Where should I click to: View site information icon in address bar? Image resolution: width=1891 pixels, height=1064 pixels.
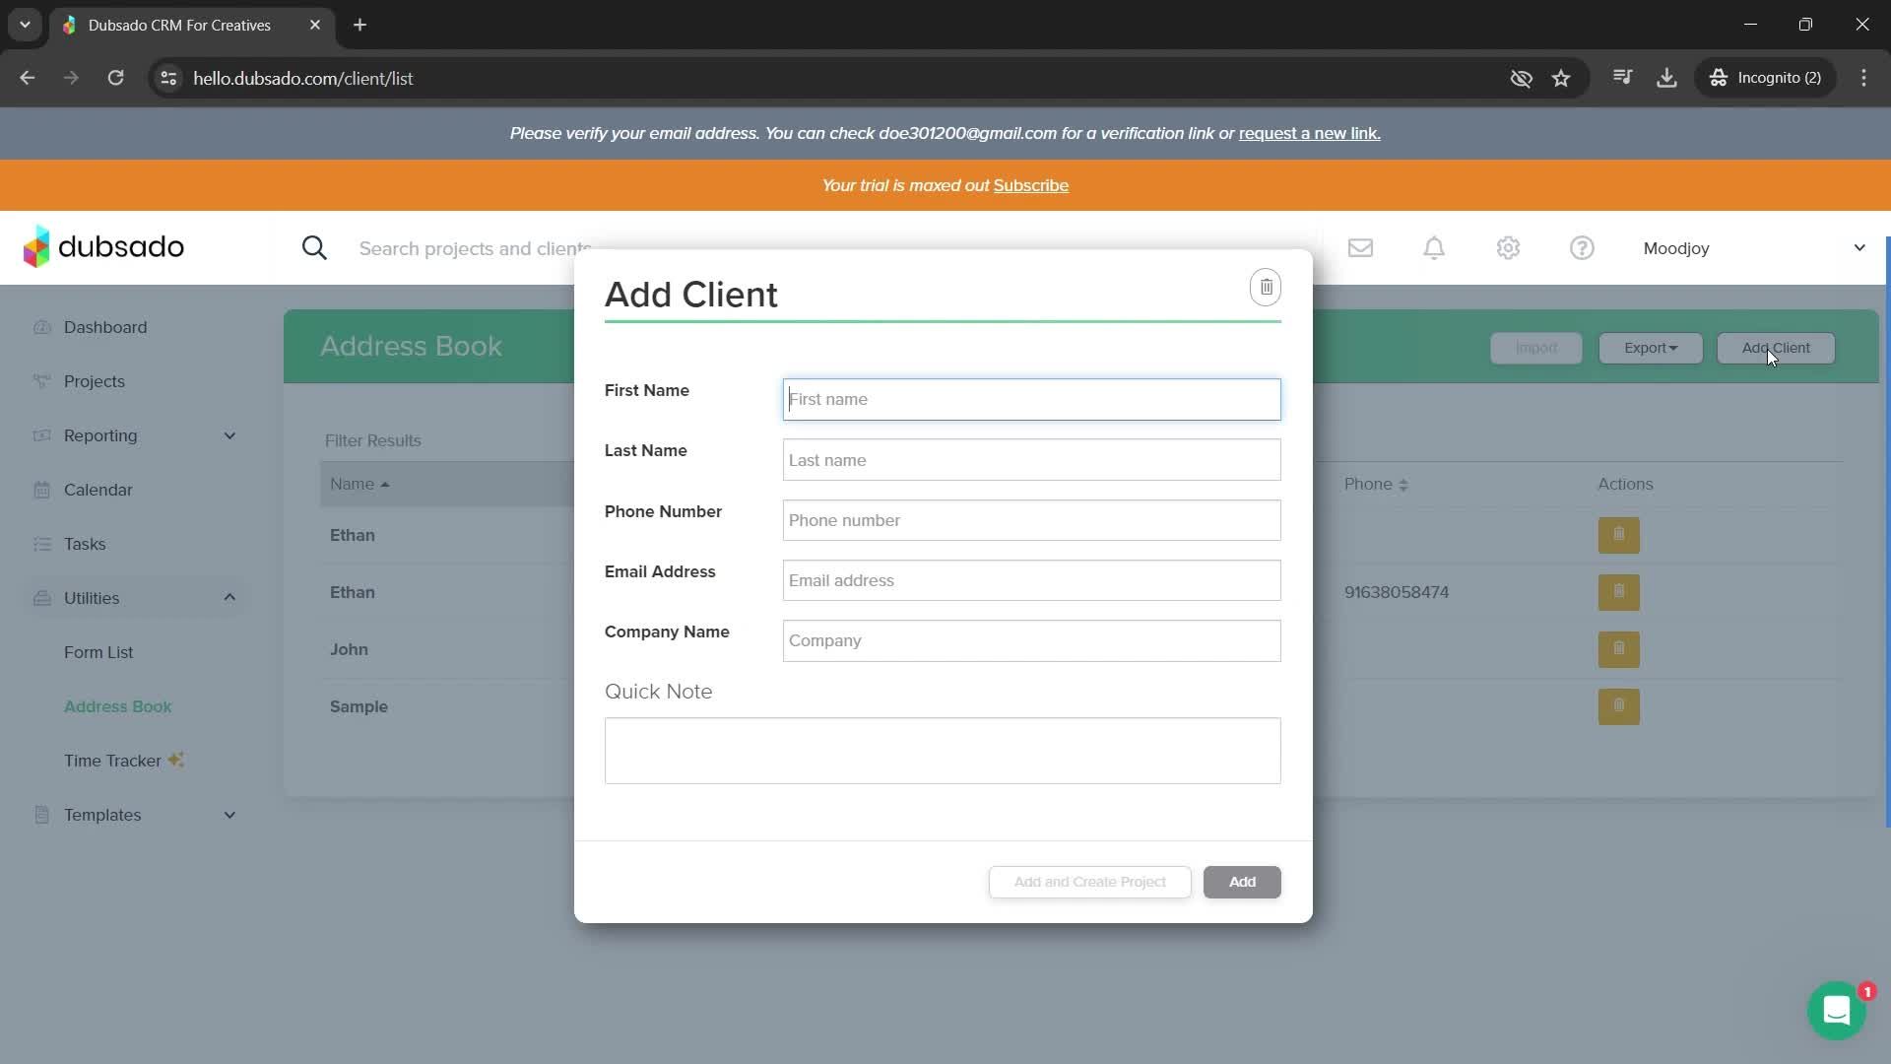coord(168,78)
